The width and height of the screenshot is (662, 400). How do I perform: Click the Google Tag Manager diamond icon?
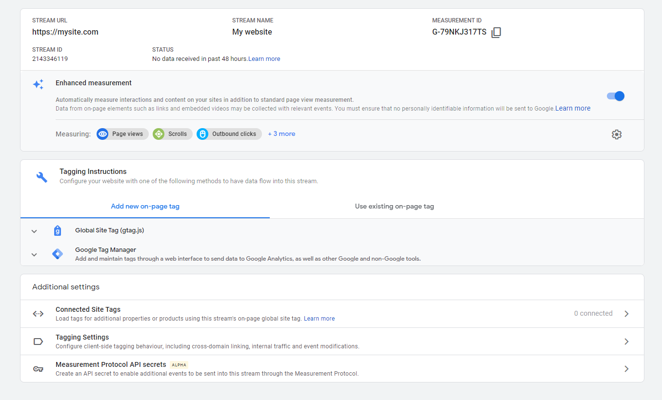tap(58, 254)
